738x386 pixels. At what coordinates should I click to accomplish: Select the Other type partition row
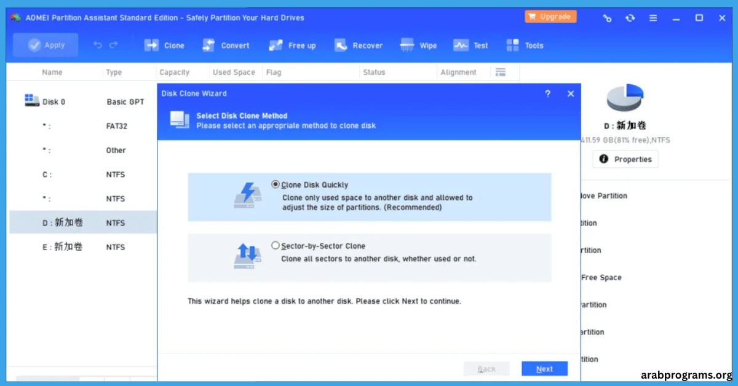click(83, 150)
